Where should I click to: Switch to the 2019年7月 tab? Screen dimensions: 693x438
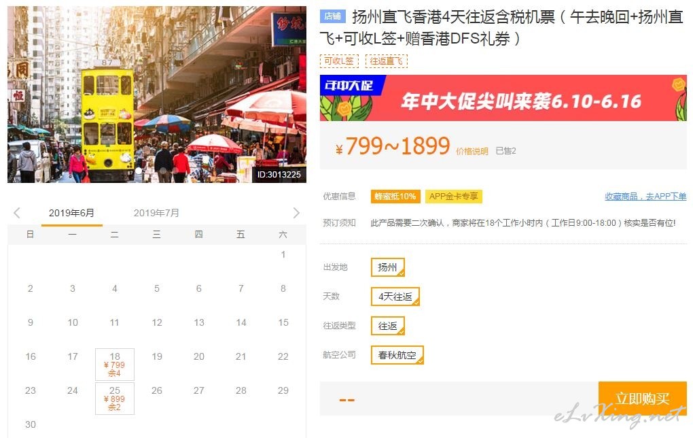[x=156, y=213]
